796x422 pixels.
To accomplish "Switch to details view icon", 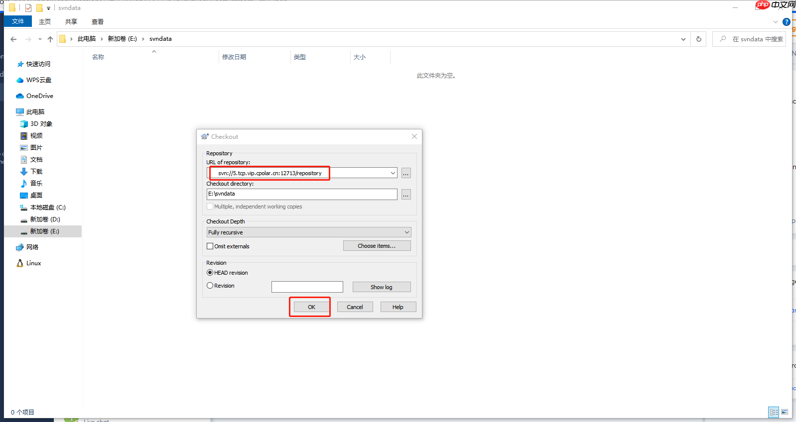I will 774,412.
